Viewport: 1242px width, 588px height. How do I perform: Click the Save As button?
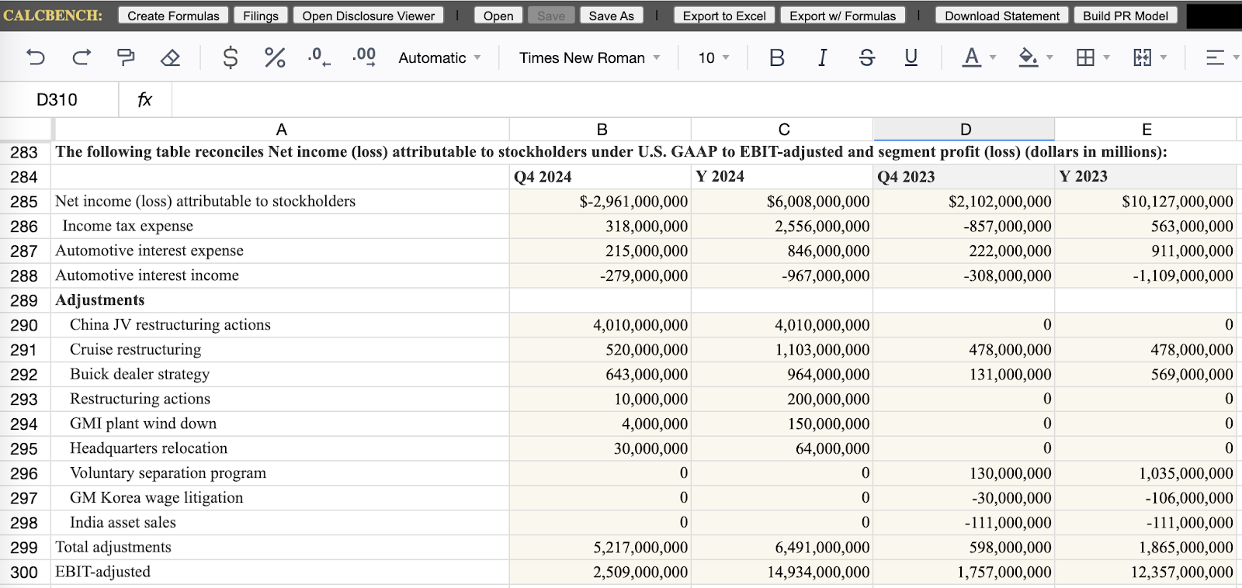(x=612, y=16)
